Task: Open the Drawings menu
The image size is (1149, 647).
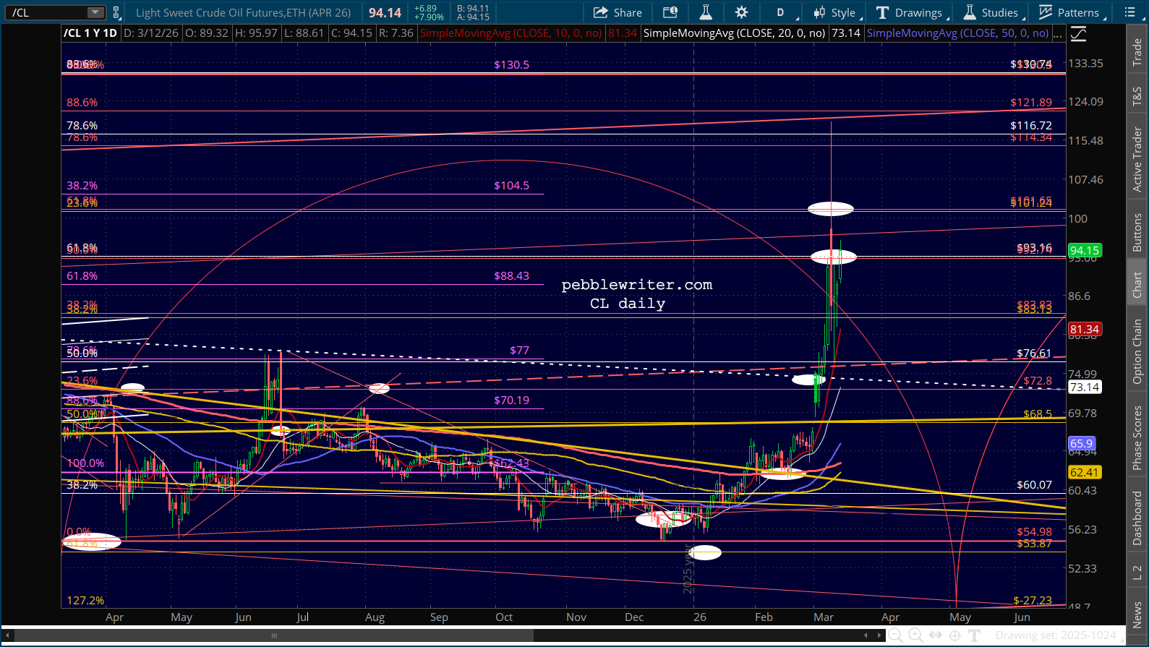Action: (910, 12)
